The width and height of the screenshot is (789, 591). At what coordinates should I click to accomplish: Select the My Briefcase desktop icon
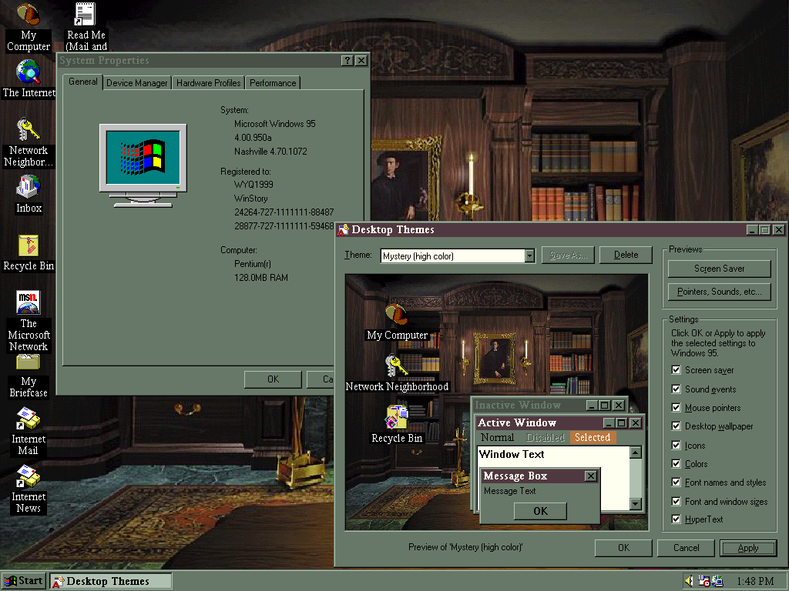(29, 363)
